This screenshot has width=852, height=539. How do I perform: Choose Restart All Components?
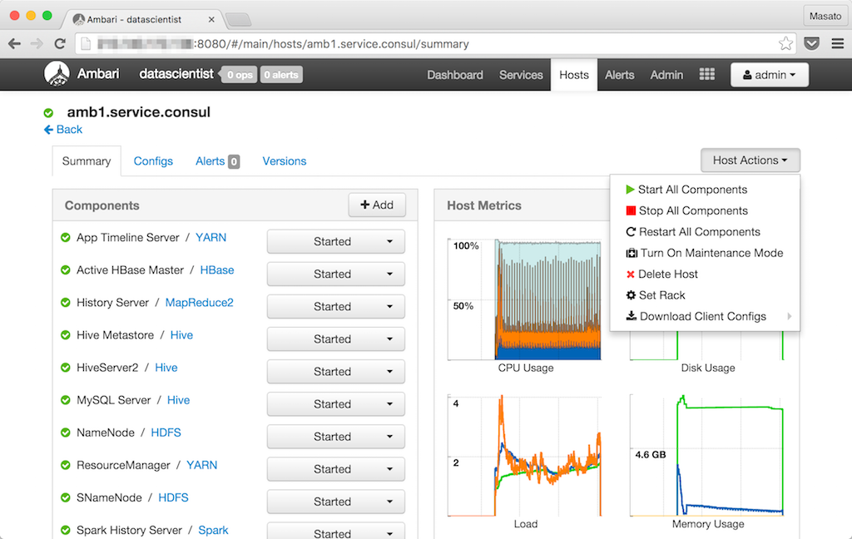click(x=706, y=232)
